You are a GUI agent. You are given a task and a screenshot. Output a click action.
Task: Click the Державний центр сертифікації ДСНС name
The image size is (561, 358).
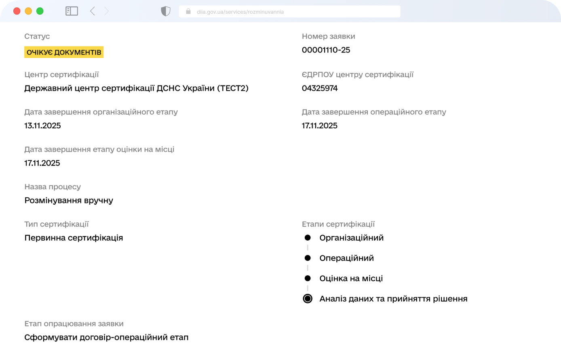pyautogui.click(x=136, y=88)
